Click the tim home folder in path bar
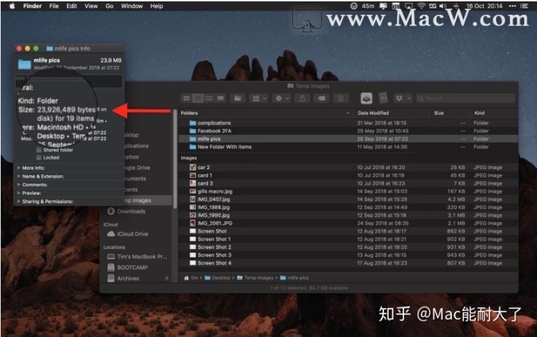This screenshot has height=337, width=537. click(191, 278)
